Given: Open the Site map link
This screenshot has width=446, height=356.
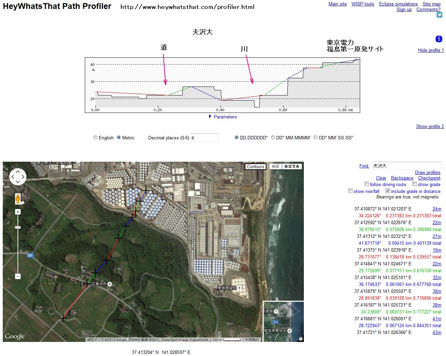Looking at the screenshot, I should pyautogui.click(x=432, y=4).
